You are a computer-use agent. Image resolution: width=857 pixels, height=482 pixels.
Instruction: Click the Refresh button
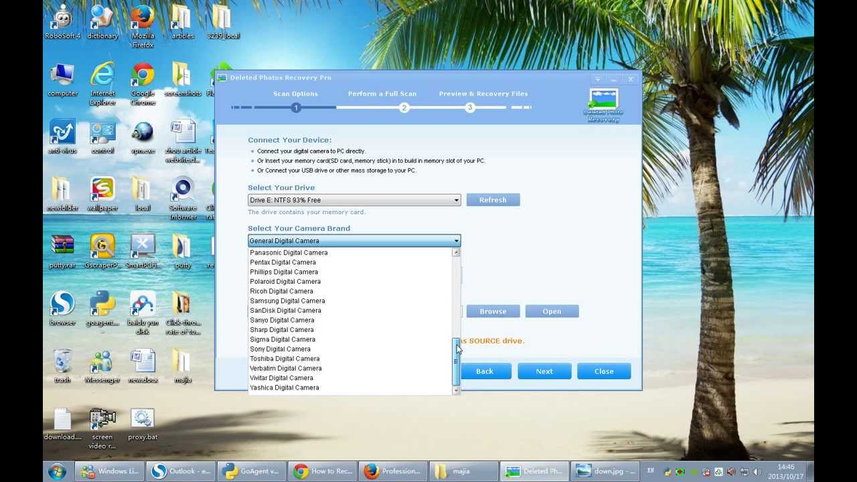tap(493, 200)
